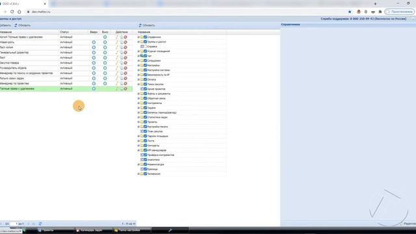Screen dimensions: 416x234
Task: Select the 'Только своих задач' role row
Action: 66,78
